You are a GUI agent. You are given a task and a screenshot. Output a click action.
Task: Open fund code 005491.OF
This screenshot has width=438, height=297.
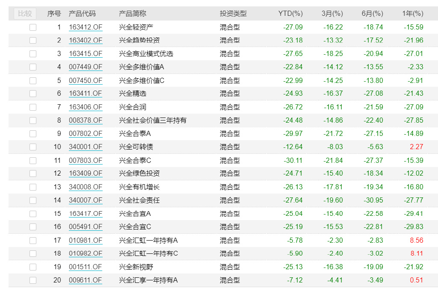(x=86, y=227)
